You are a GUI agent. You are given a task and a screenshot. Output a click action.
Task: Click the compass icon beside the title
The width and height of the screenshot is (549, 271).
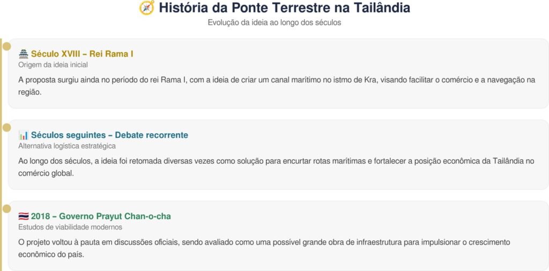(x=146, y=8)
